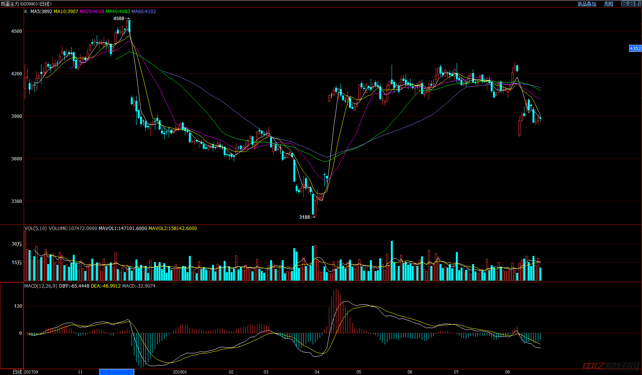This screenshot has width=642, height=375.
Task: Select the MA5:3892 moving average label
Action: pyautogui.click(x=41, y=12)
